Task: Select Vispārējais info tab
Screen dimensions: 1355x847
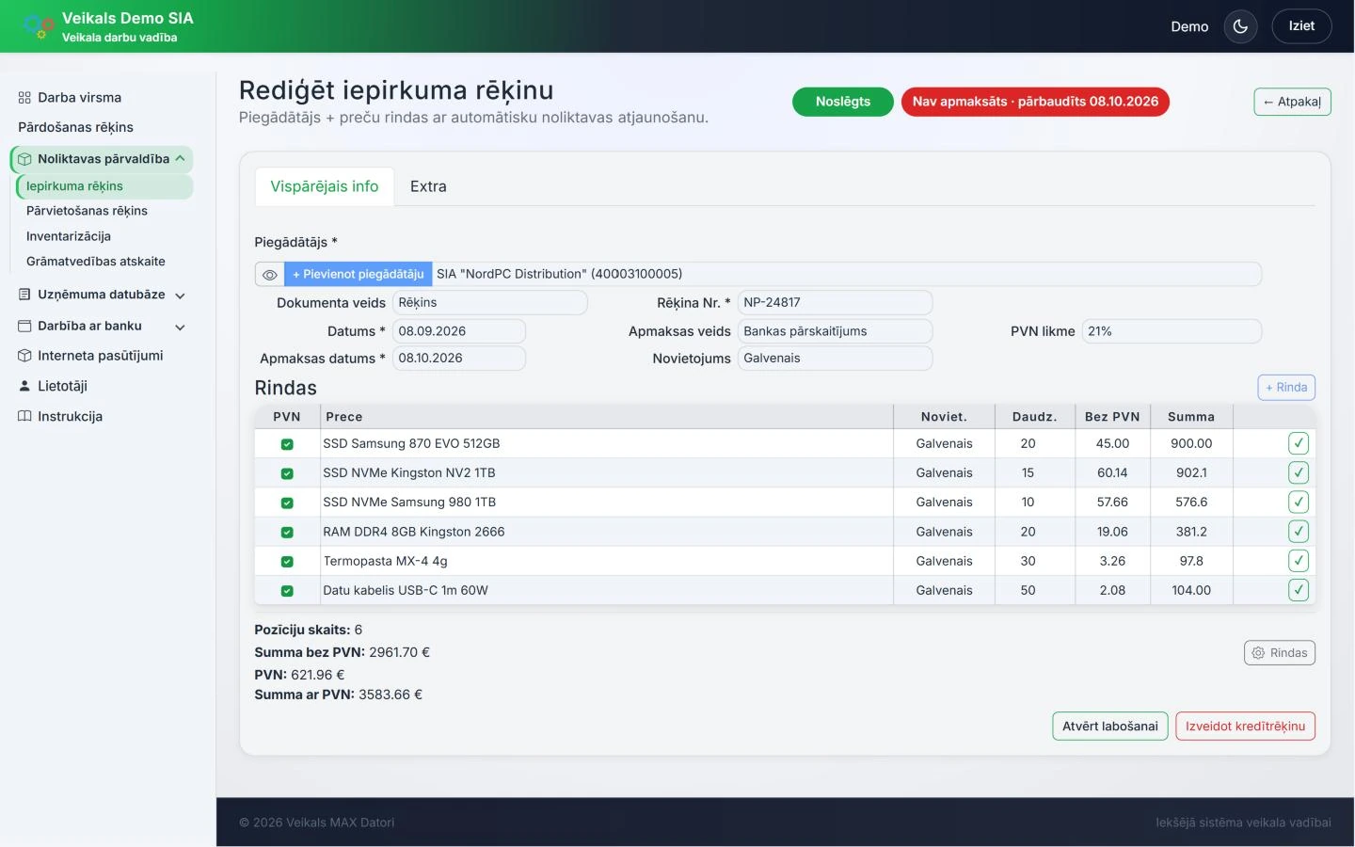Action: click(x=325, y=186)
